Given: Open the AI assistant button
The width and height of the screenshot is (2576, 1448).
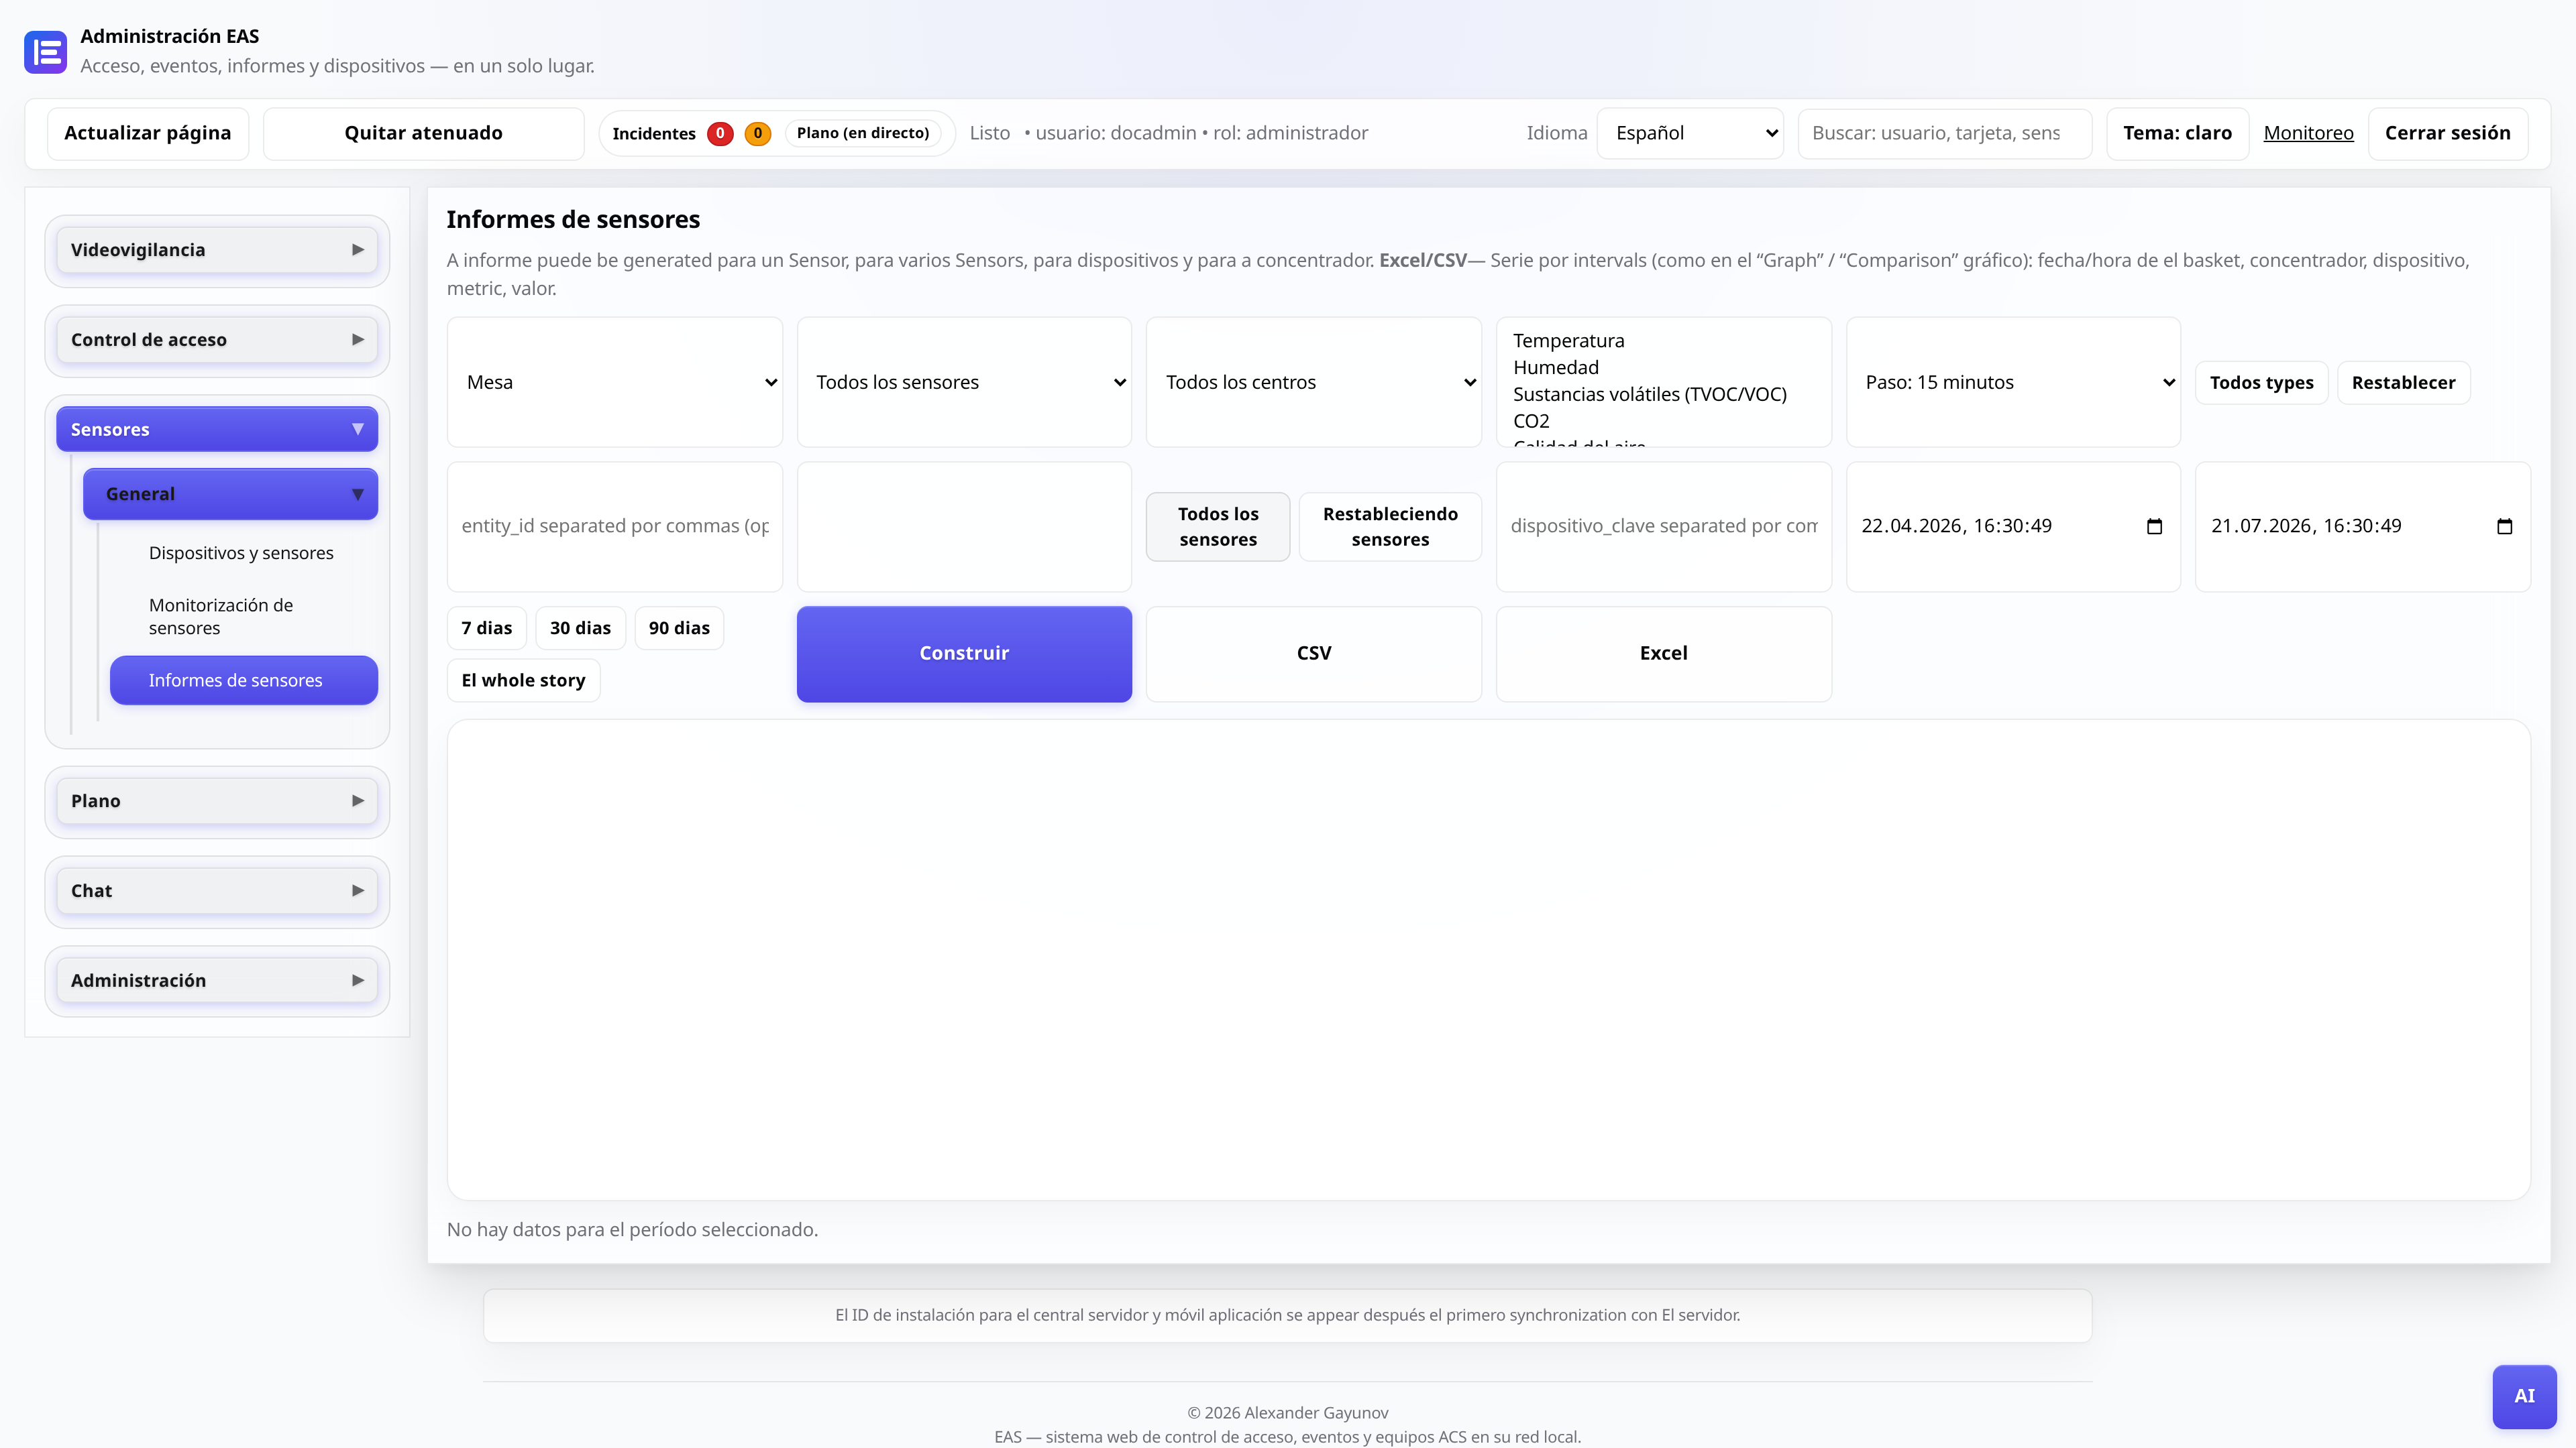Looking at the screenshot, I should pyautogui.click(x=2524, y=1396).
